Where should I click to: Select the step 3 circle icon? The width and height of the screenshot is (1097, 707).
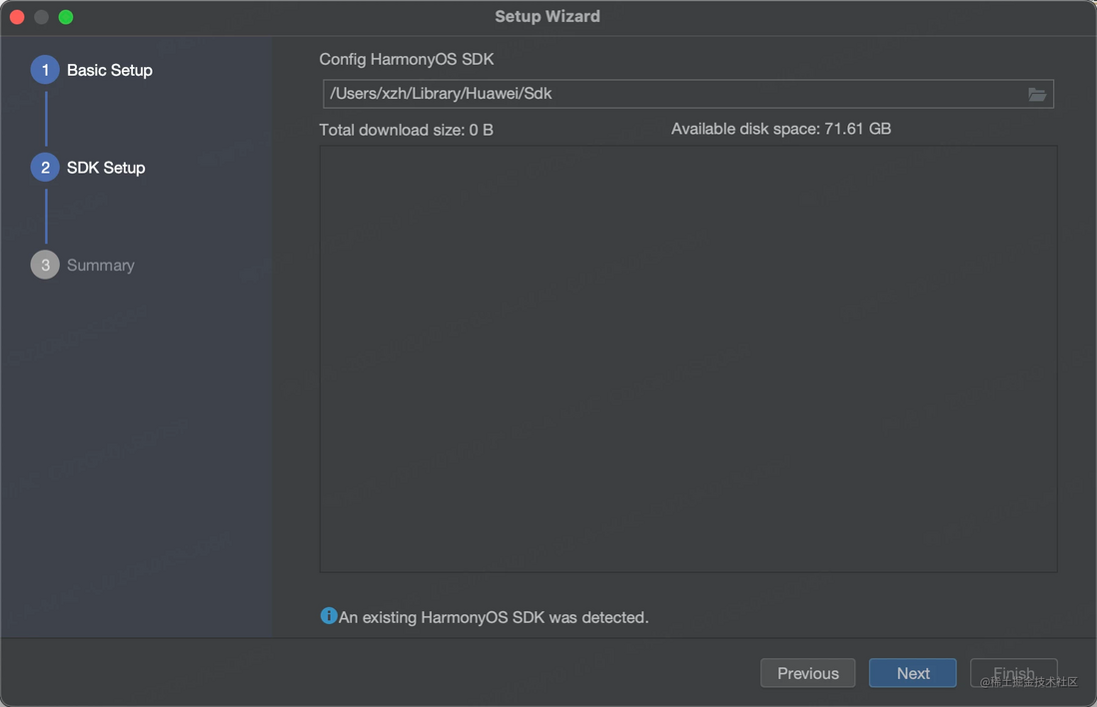45,265
